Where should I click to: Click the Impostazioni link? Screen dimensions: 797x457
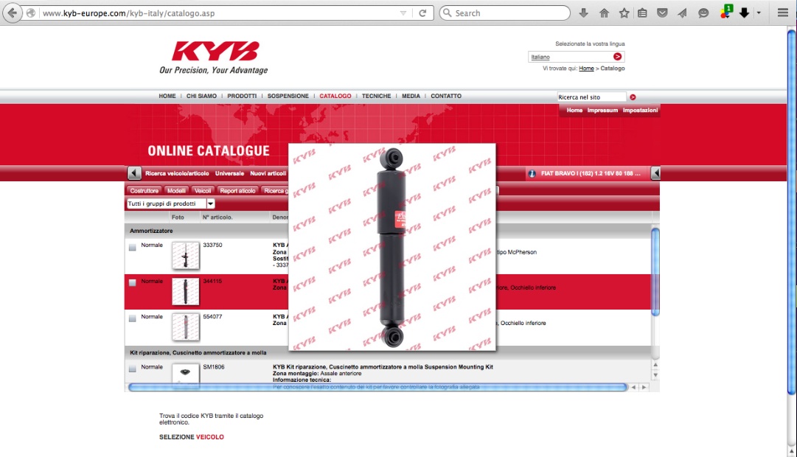pyautogui.click(x=640, y=111)
